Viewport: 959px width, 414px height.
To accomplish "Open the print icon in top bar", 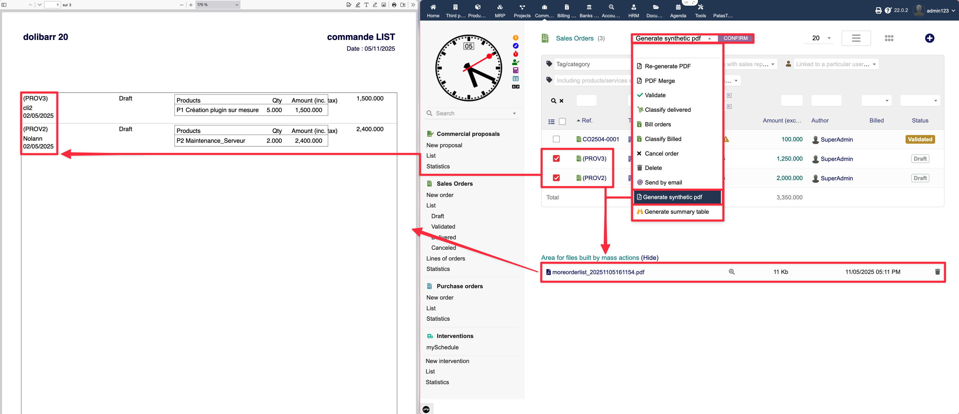I will coord(878,10).
